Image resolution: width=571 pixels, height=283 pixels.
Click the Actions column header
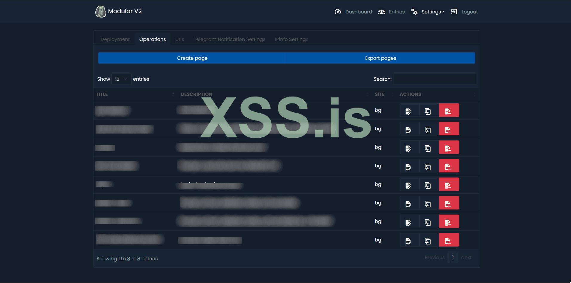point(438,94)
